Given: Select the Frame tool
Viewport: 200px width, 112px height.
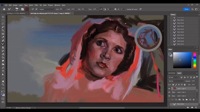Looking at the screenshot, I should click(x=3, y=34).
